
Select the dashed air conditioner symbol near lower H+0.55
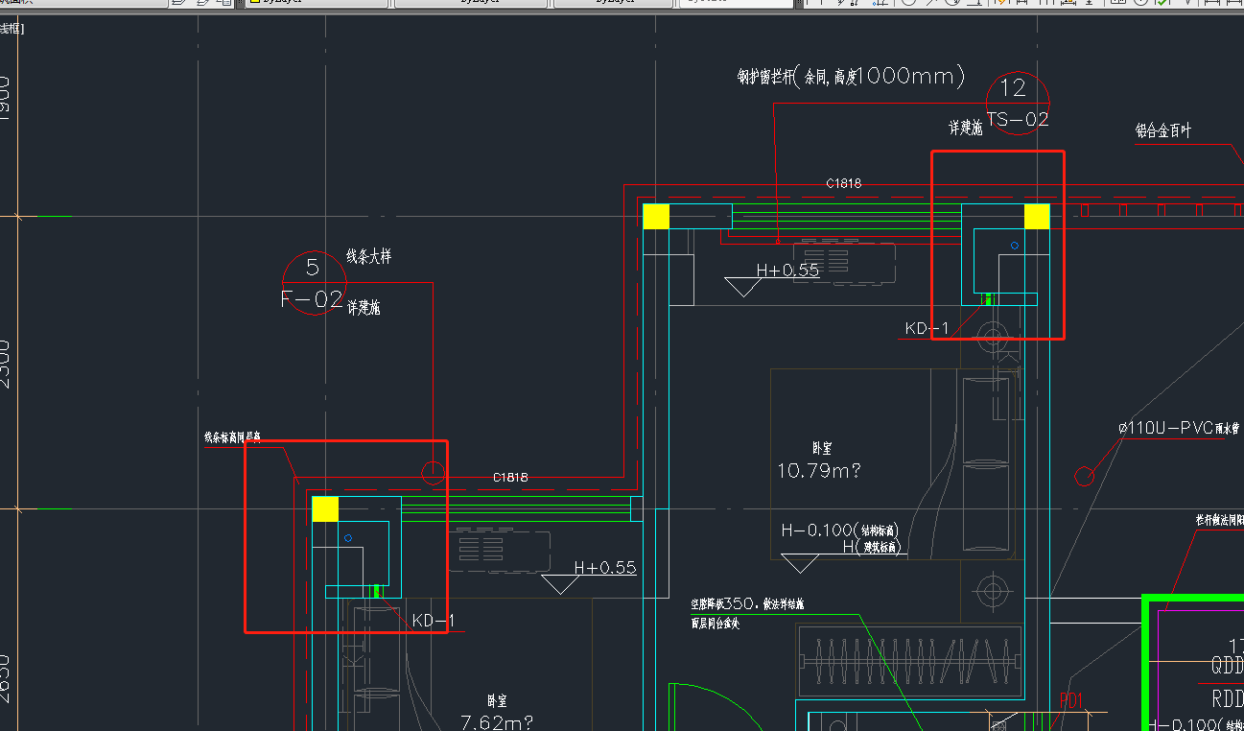point(498,550)
